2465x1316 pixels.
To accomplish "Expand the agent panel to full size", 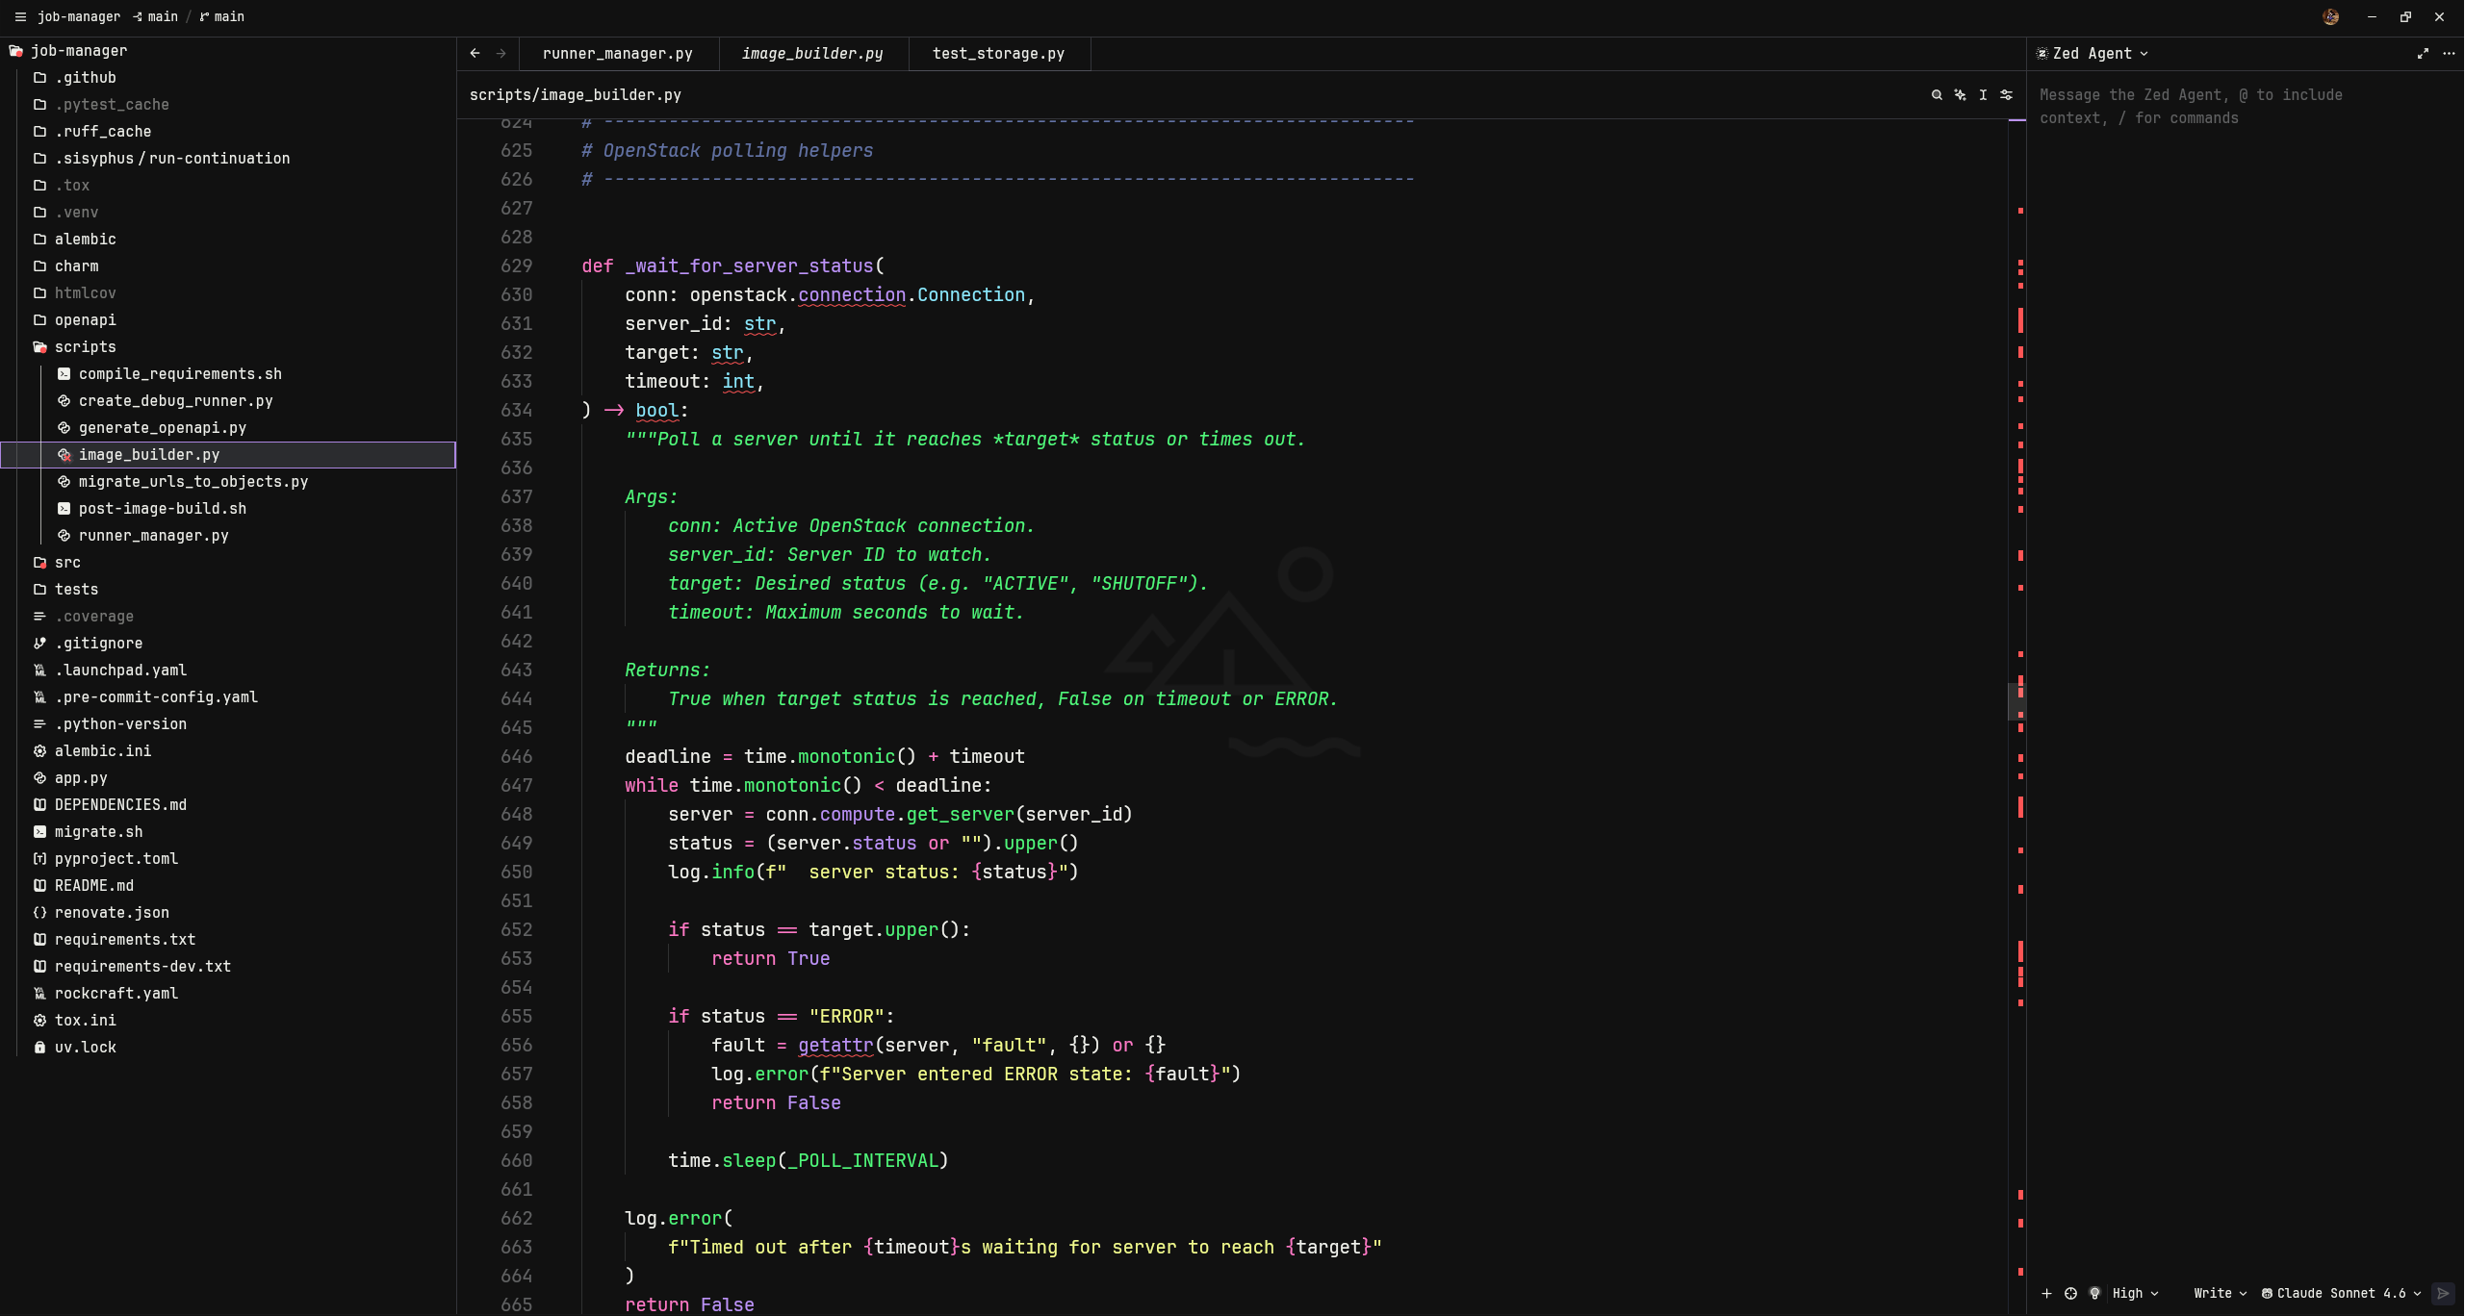I will [x=2423, y=54].
